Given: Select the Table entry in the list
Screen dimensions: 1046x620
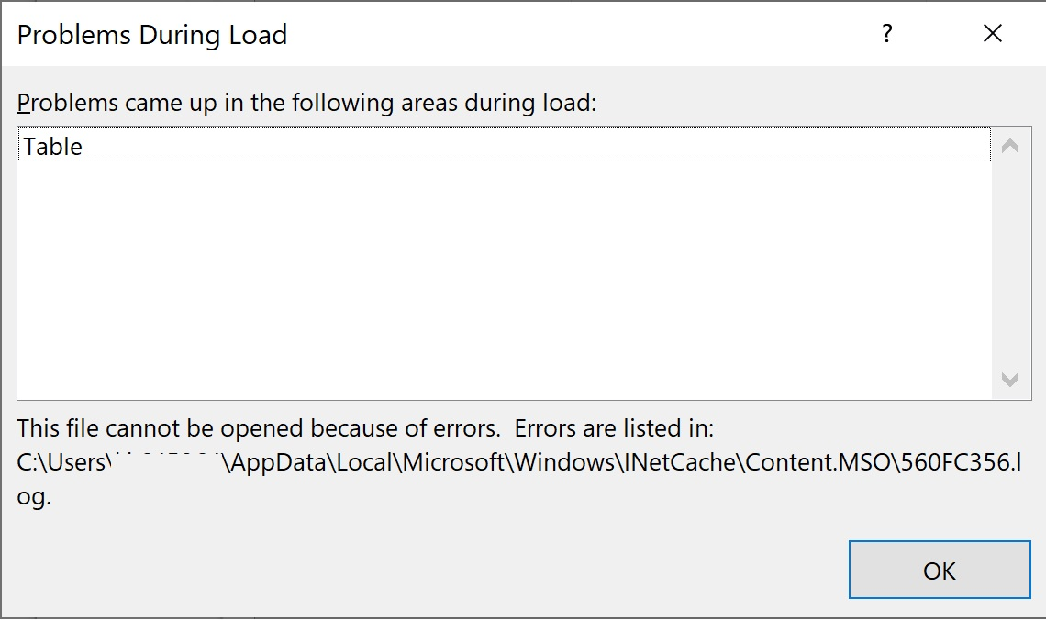Looking at the screenshot, I should tap(53, 147).
